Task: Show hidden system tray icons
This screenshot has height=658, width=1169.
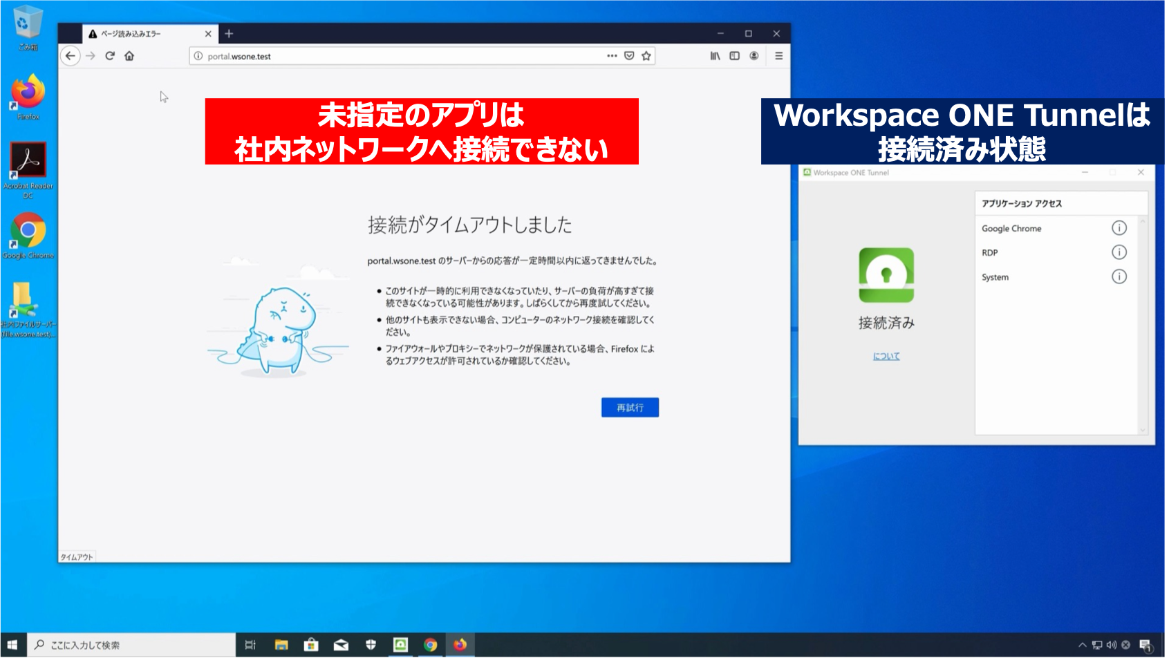Action: [1083, 645]
